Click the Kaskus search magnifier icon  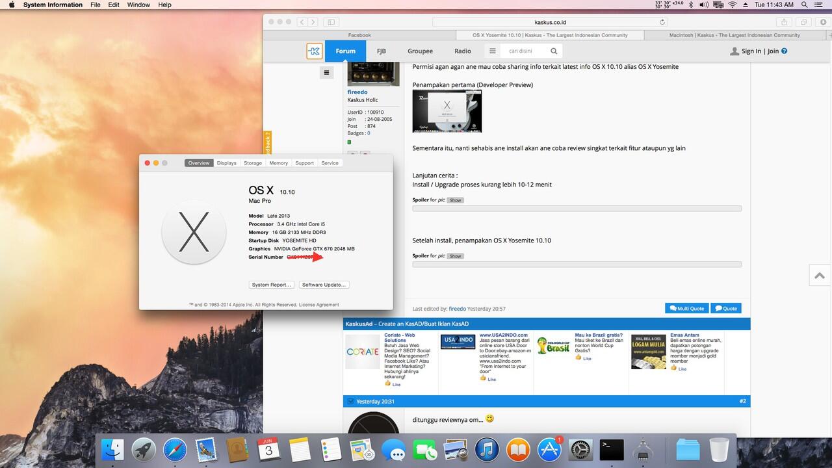pos(554,51)
